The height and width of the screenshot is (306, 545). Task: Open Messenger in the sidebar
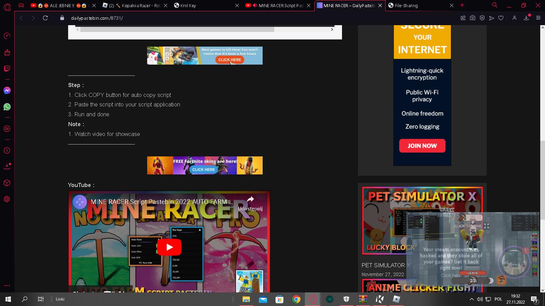[x=7, y=90]
